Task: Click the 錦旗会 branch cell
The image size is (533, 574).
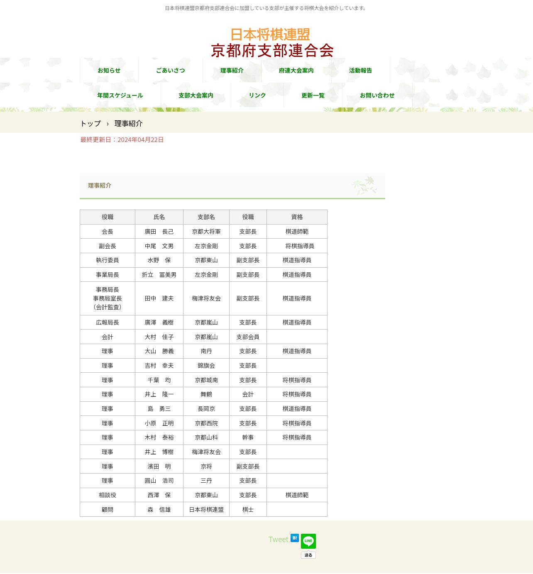Action: pyautogui.click(x=206, y=366)
